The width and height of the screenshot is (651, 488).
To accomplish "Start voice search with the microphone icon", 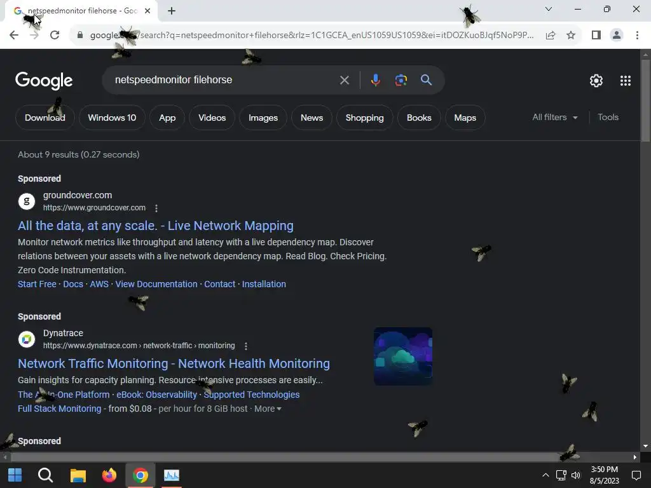I will click(375, 80).
